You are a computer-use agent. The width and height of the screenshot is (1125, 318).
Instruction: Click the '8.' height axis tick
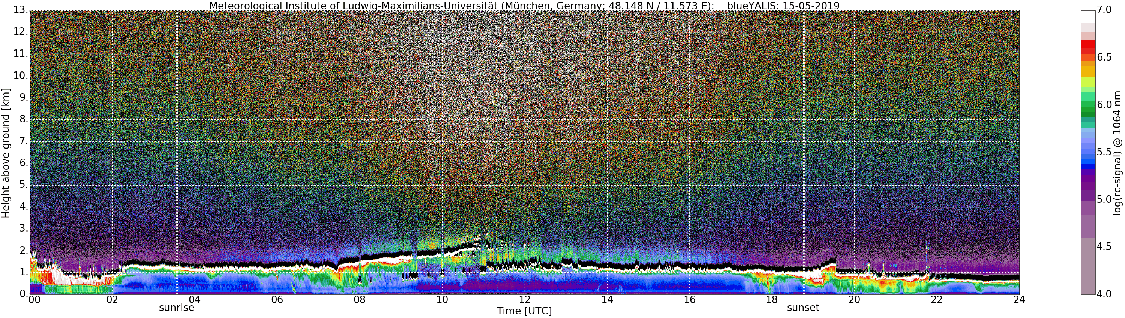point(23,119)
